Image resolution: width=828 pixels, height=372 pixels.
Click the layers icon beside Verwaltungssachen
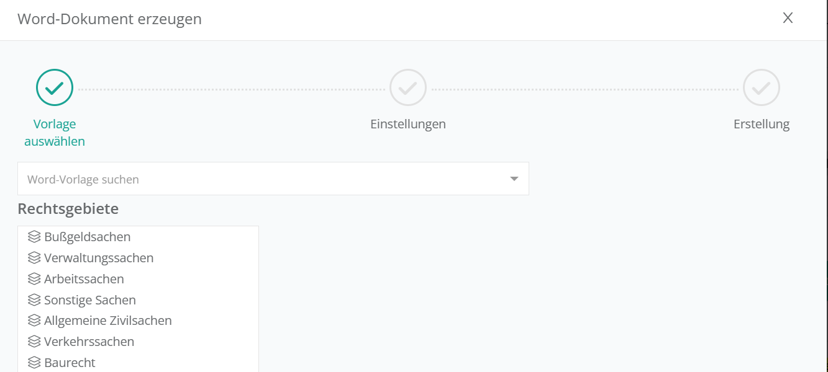pos(34,258)
